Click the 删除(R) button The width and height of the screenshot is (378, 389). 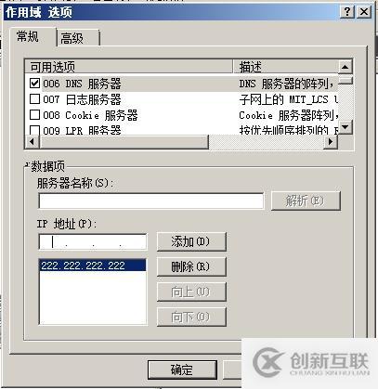[191, 266]
